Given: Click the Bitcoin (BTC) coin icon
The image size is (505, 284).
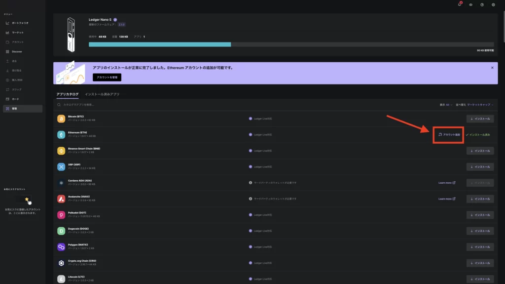Looking at the screenshot, I should 61,119.
